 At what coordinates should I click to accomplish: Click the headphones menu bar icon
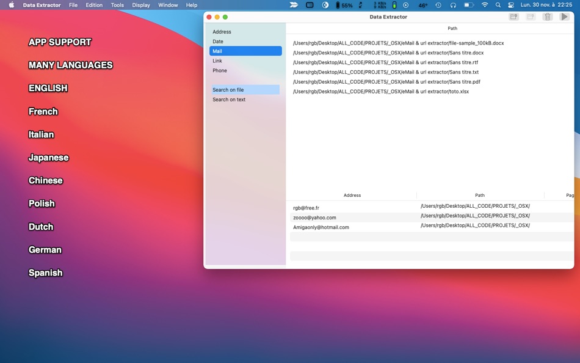coord(453,5)
